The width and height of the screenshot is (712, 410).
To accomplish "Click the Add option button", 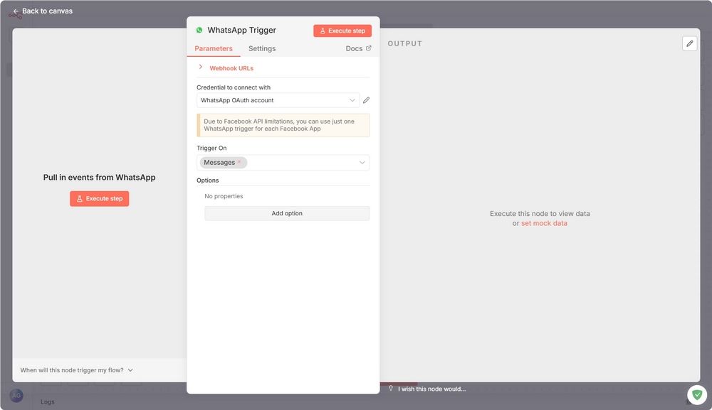I will [x=287, y=212].
